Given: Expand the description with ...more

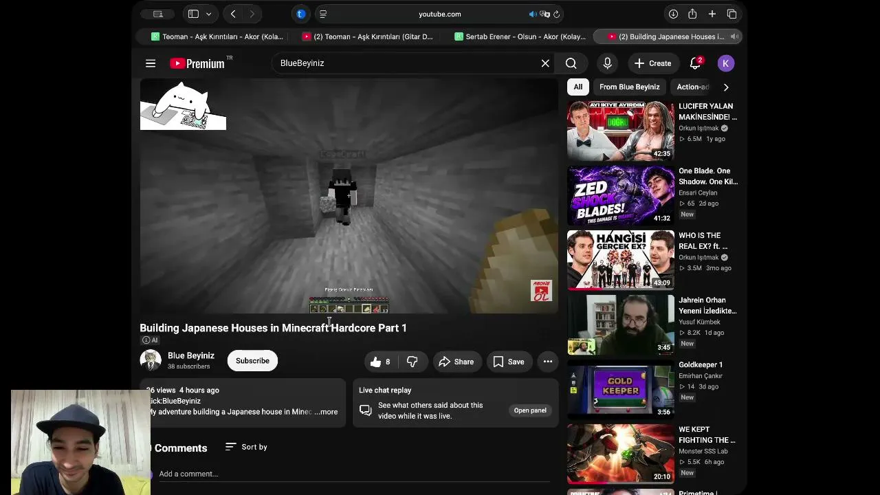Looking at the screenshot, I should click(327, 412).
